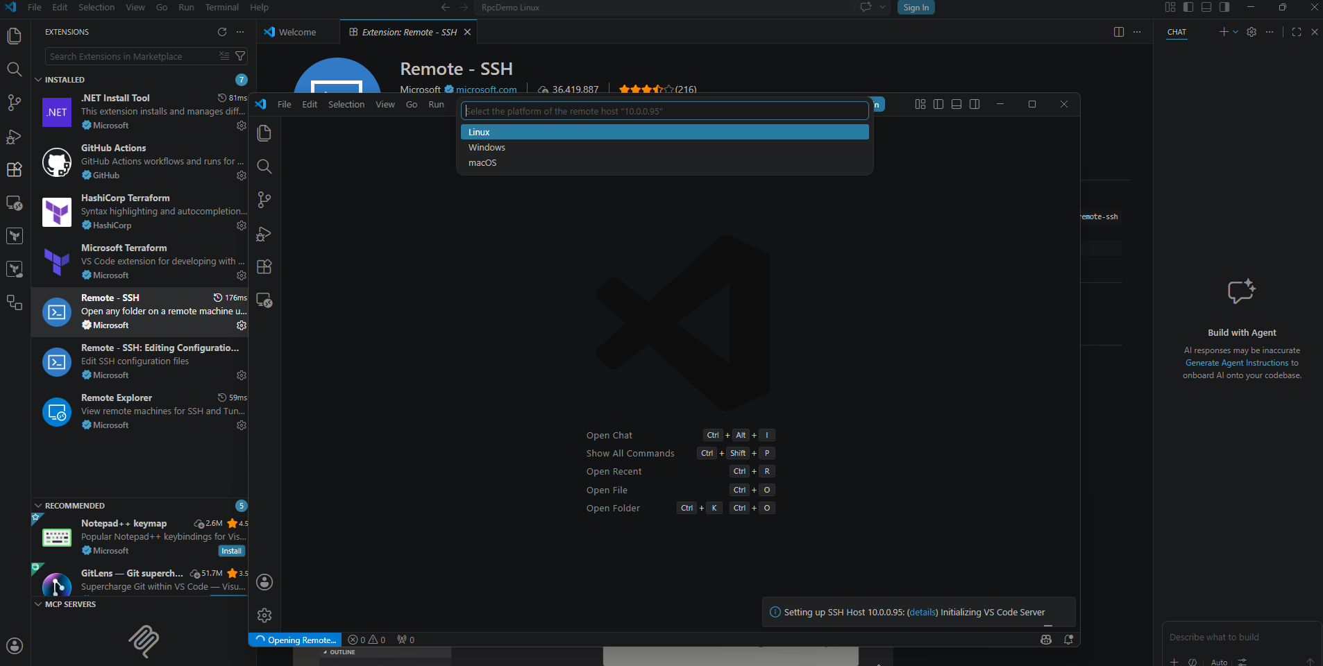Switch to the Welcome tab
1323x666 pixels.
[298, 32]
